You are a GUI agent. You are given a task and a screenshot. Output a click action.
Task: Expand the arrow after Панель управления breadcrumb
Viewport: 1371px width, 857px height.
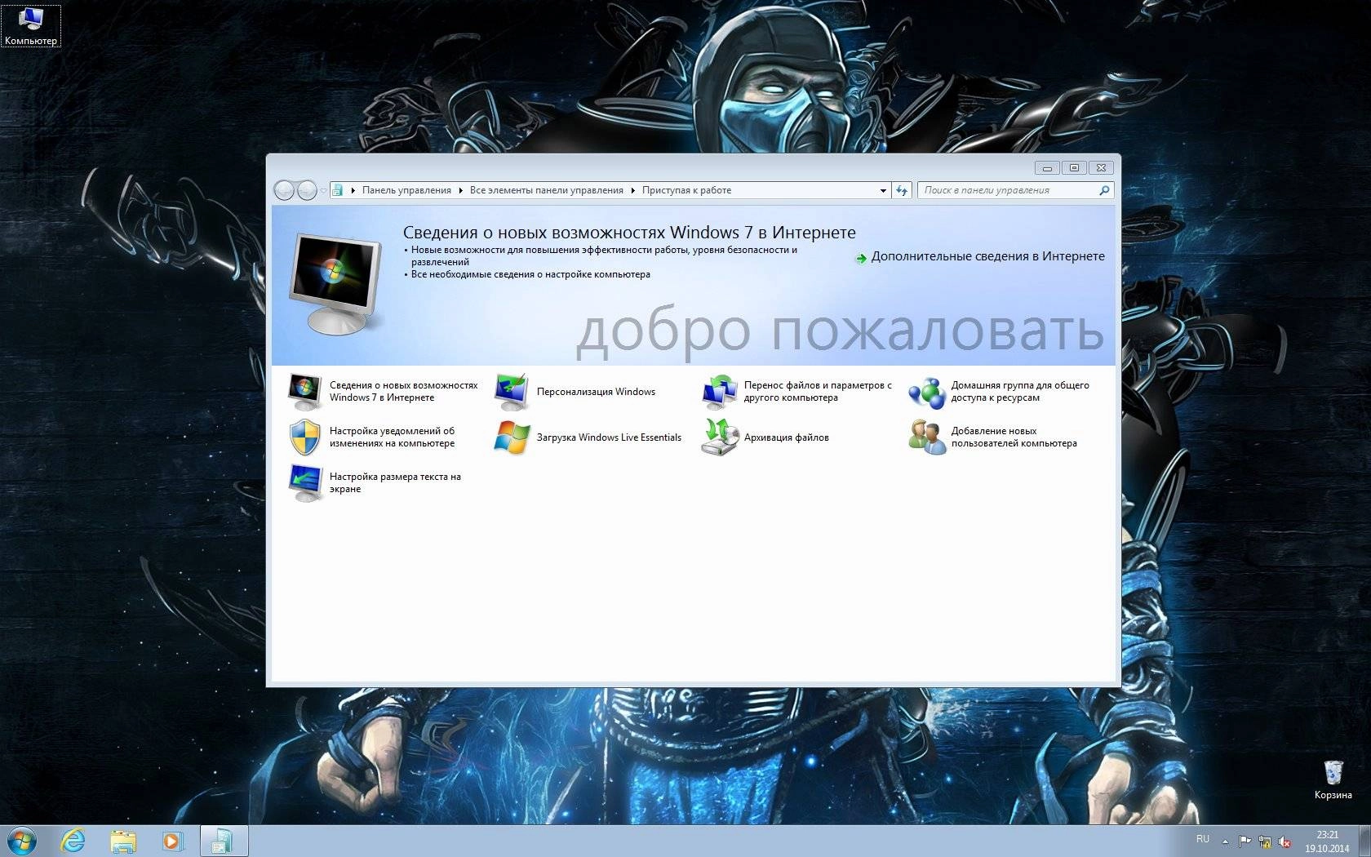[x=461, y=190]
